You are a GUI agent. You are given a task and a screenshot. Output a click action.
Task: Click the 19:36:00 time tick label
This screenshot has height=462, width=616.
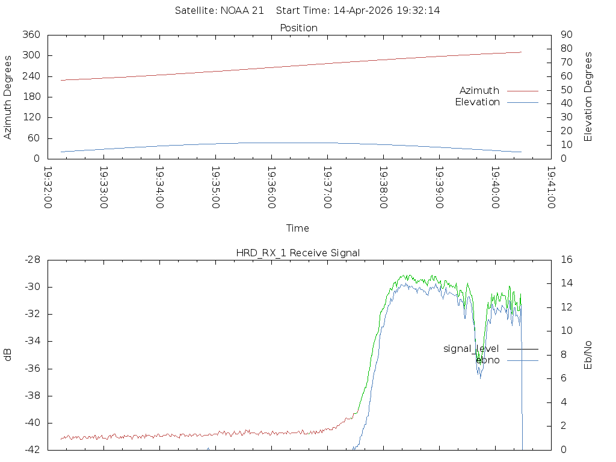[x=271, y=188]
